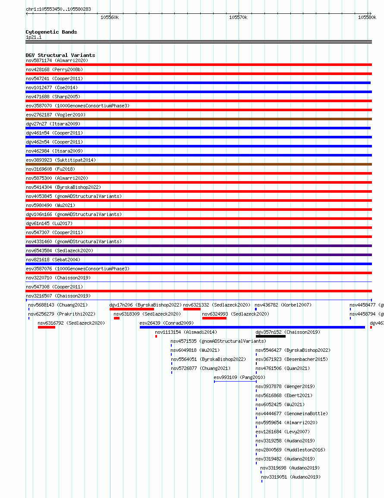
Task: Open the nsv6543584 (Sedlazeck2020) variant
Action: click(60, 251)
